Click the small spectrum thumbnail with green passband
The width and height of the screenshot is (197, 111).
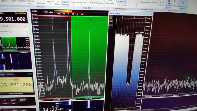15,44
